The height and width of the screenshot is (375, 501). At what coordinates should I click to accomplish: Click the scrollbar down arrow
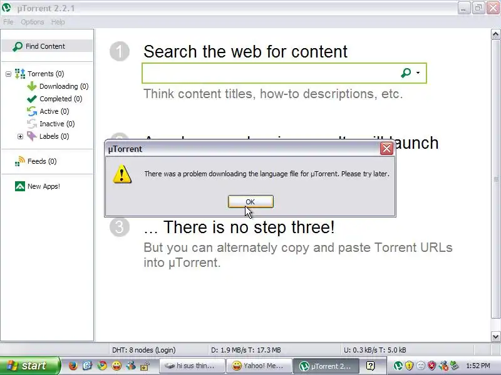point(495,336)
